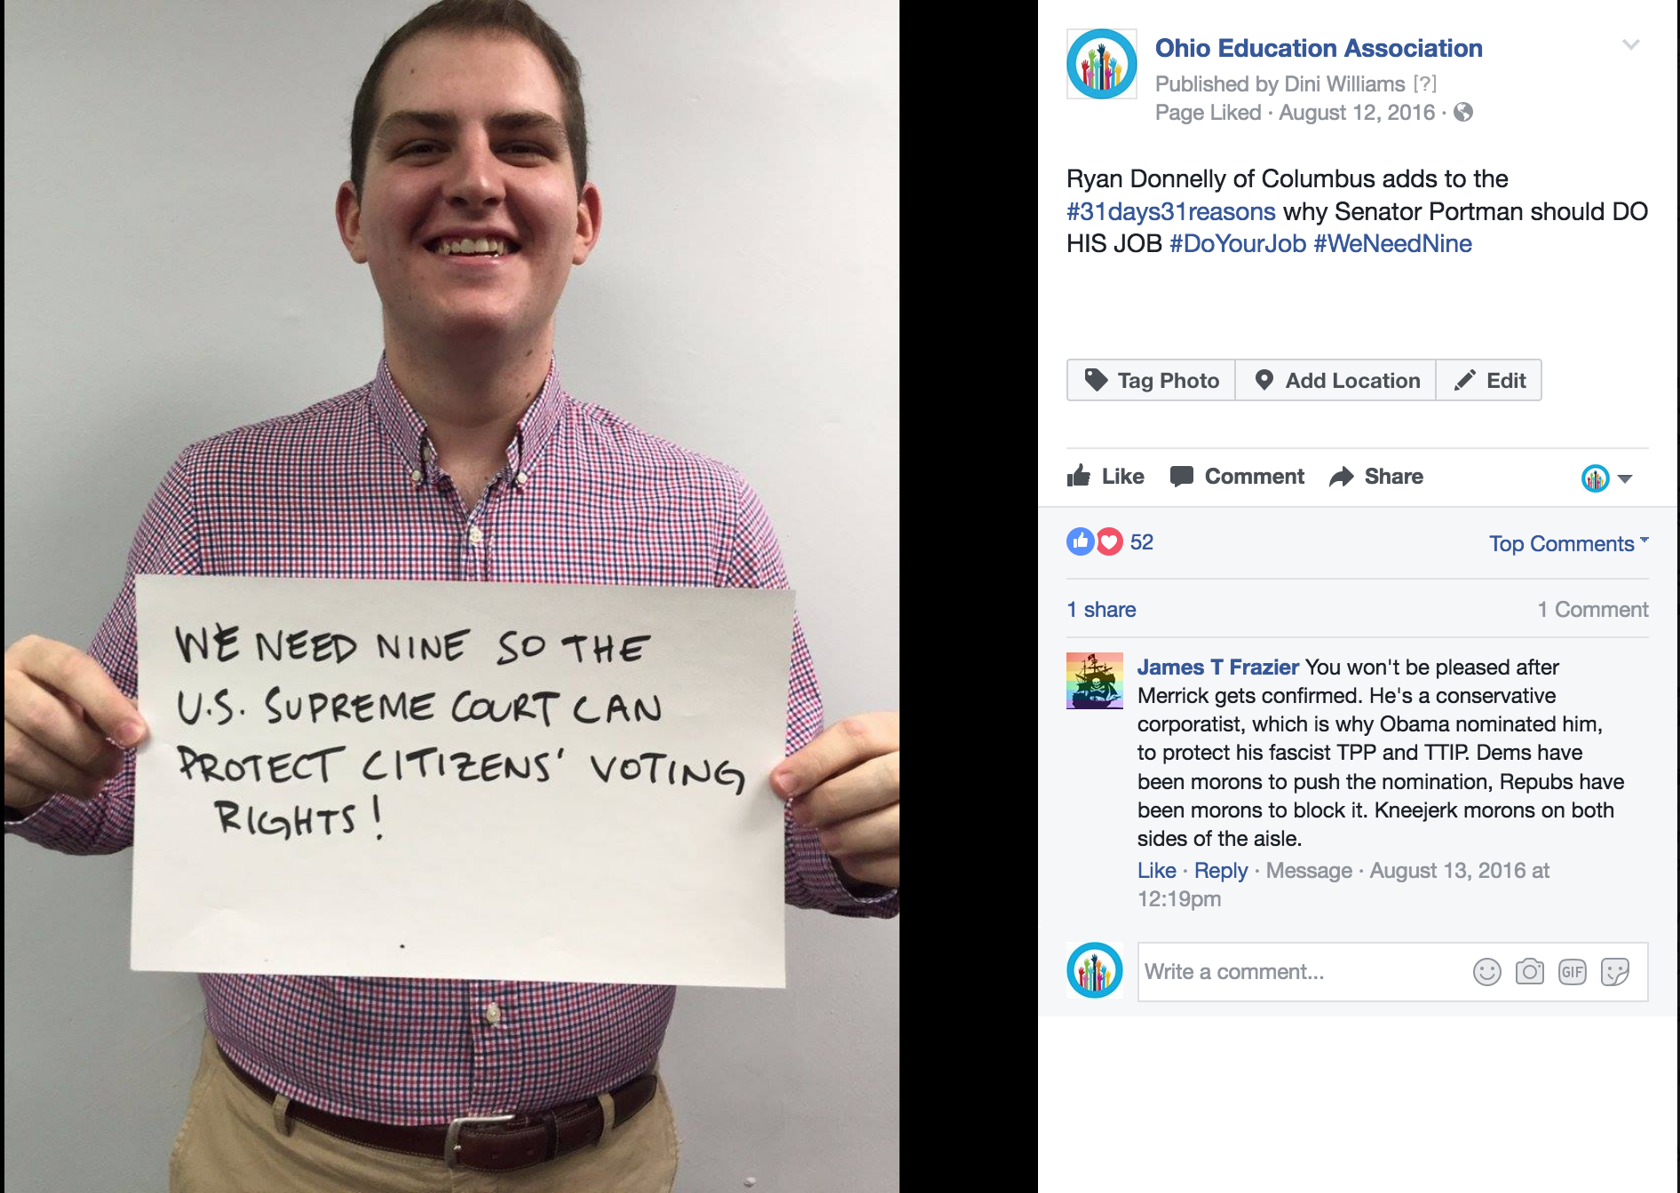
Task: Open James T Frazier's profile picture
Action: coord(1095,681)
